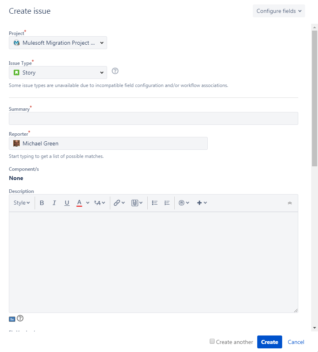Click the 'None' components text
This screenshot has width=318, height=352.
16,178
